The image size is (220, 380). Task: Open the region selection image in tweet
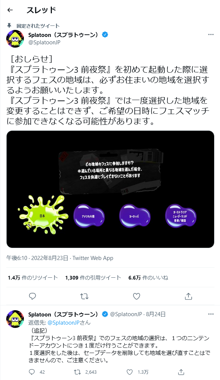[x=110, y=189]
